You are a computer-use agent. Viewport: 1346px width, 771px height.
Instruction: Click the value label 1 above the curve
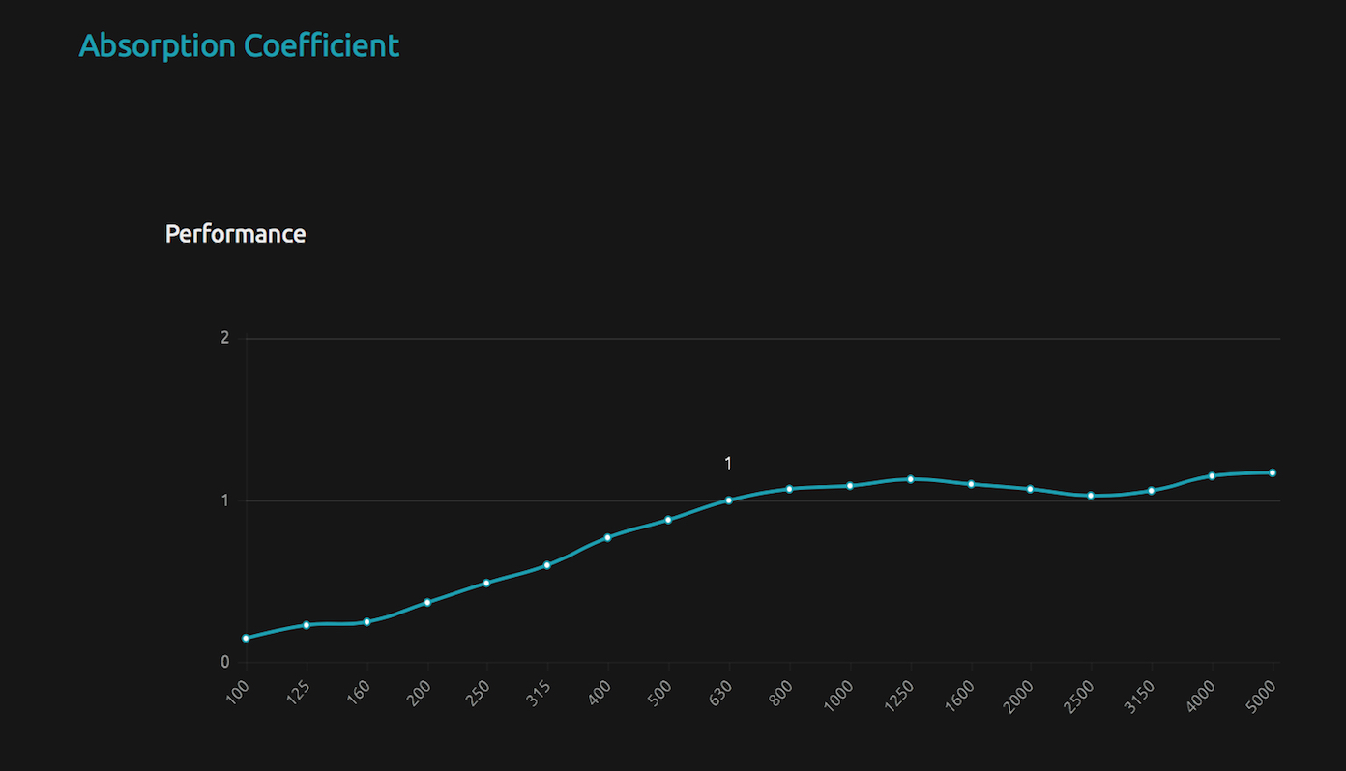[728, 464]
